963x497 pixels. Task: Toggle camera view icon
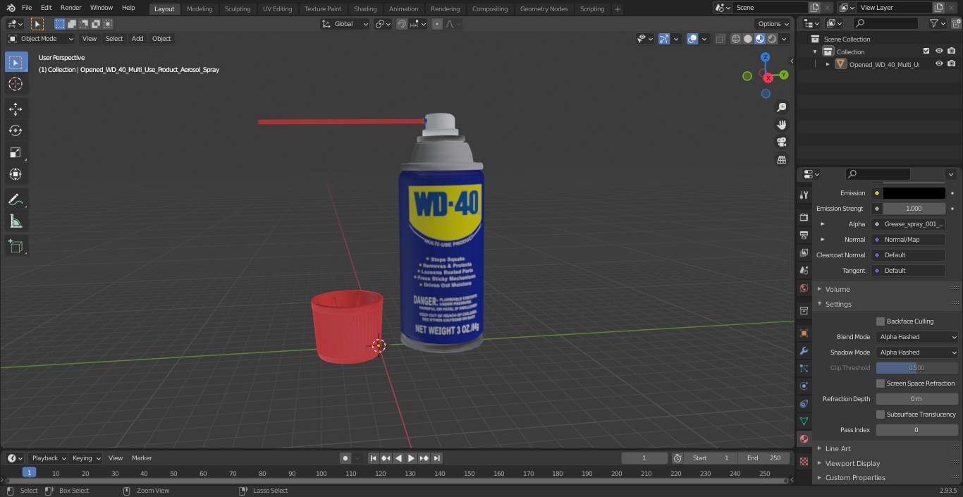coord(781,142)
